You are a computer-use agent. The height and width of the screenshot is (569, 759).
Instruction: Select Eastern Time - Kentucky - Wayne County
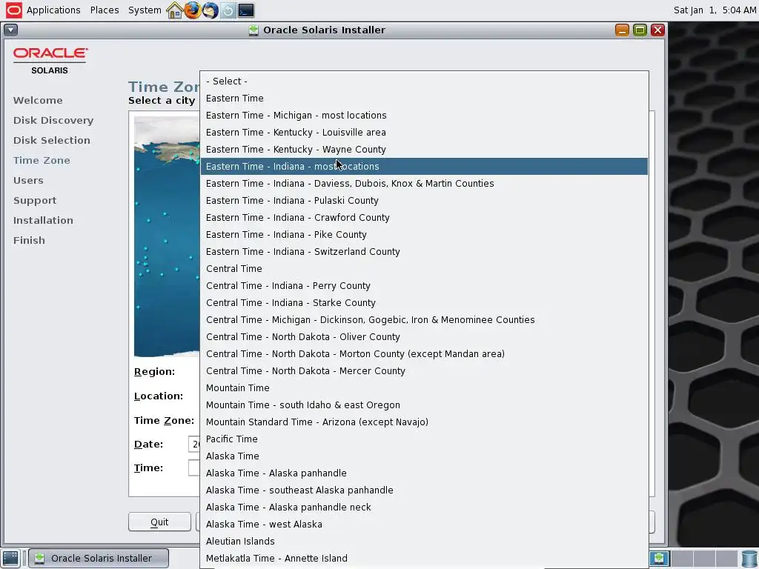coord(424,149)
